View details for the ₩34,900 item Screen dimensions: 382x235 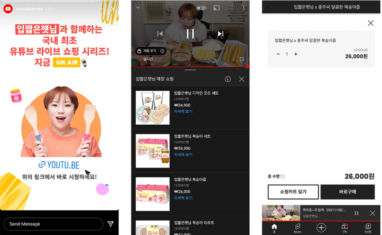pyautogui.click(x=183, y=111)
